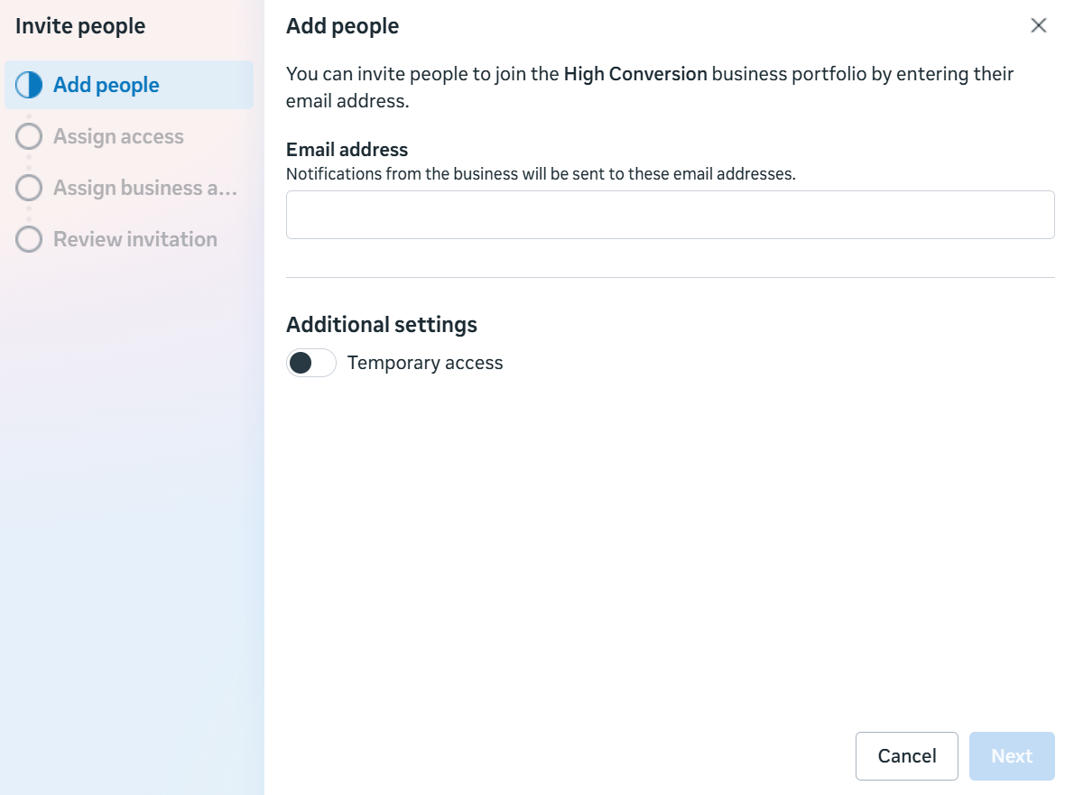Jump to the Review invitation step label

(x=135, y=239)
